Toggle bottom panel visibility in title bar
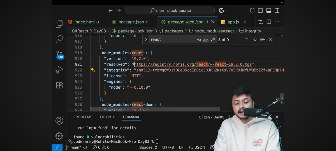336x151 pixels. [x=268, y=10]
